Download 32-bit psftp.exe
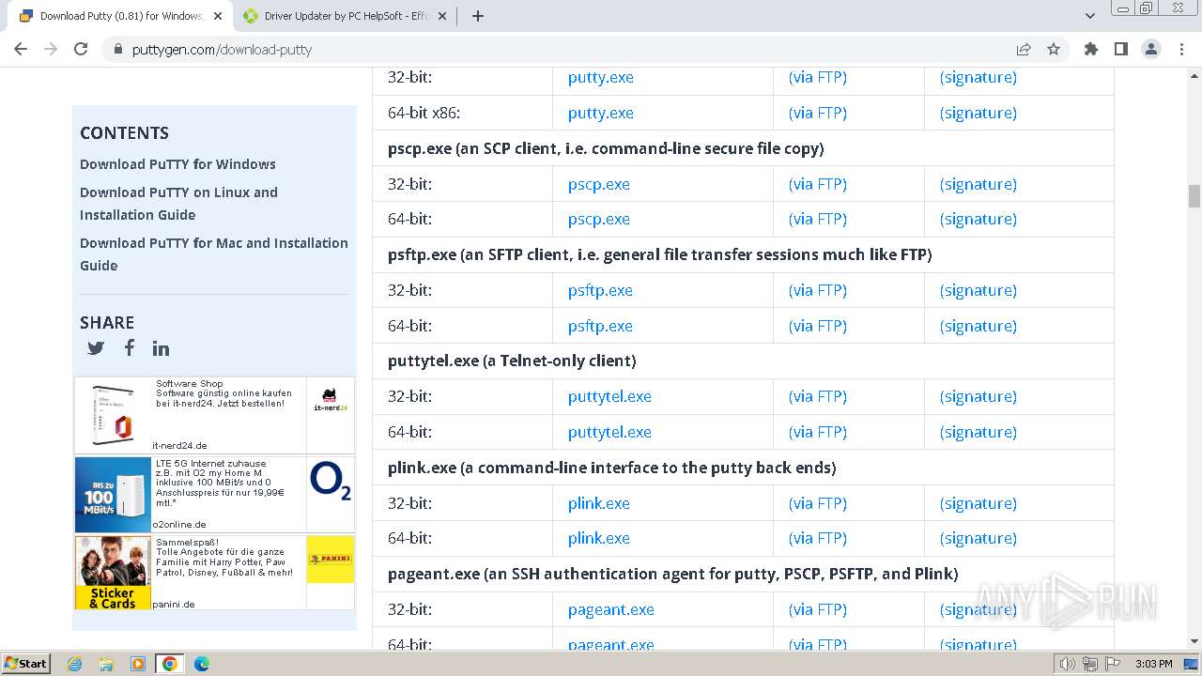 tap(601, 290)
